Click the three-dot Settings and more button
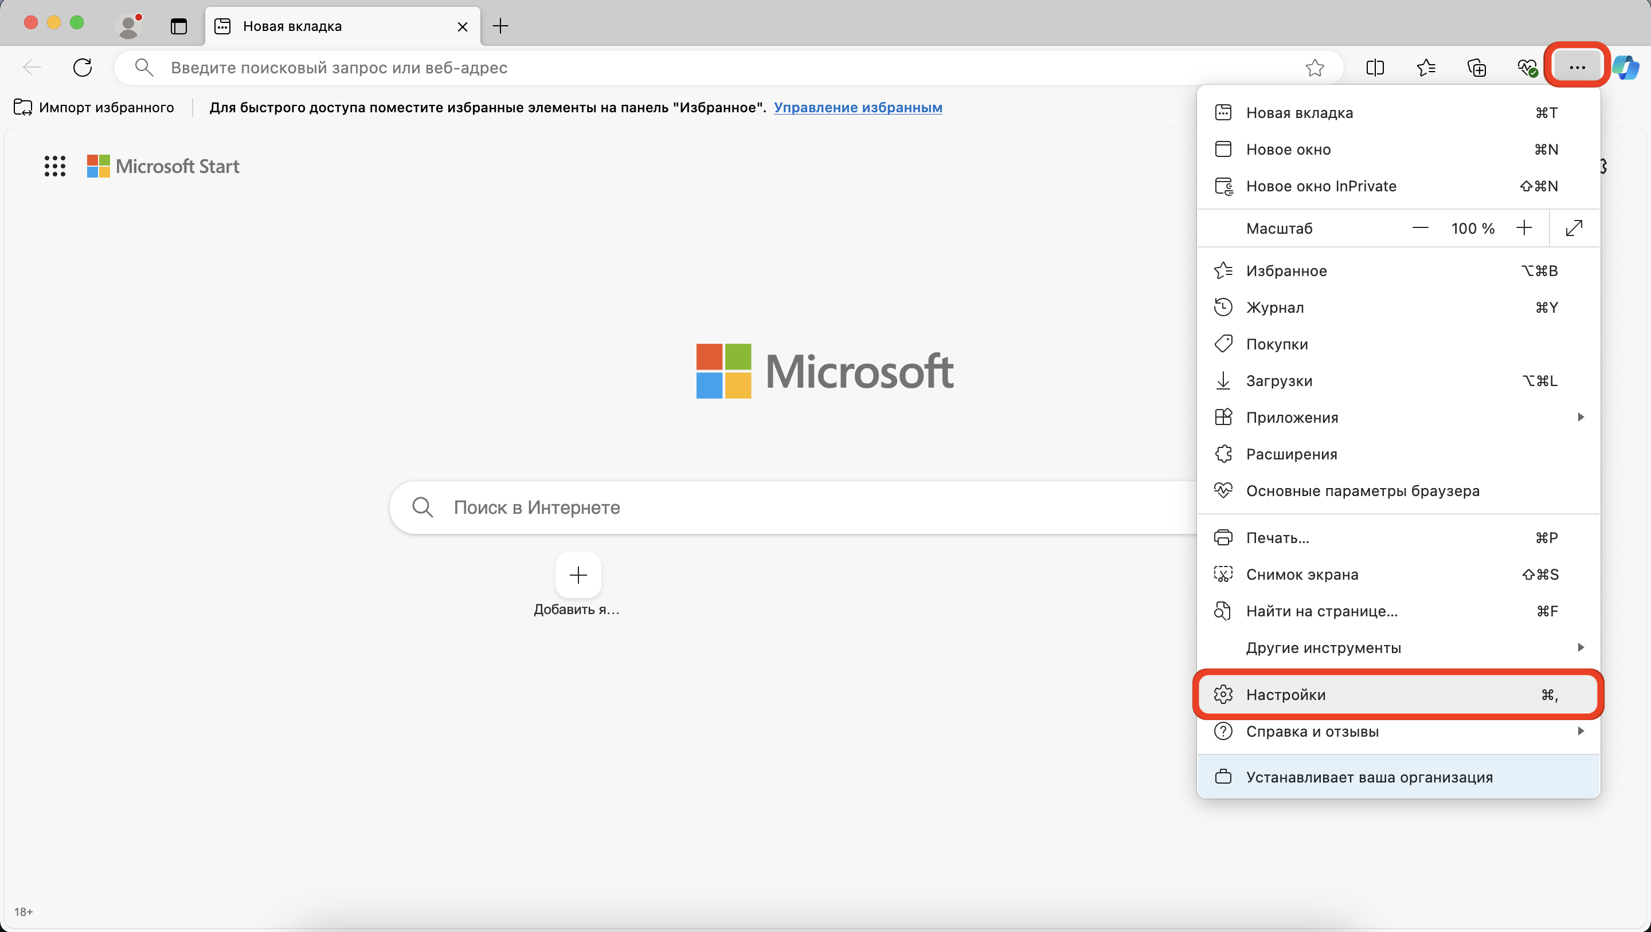 1576,66
